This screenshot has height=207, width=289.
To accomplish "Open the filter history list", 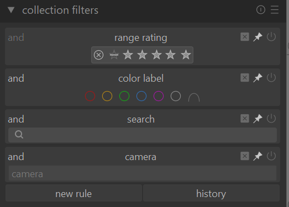I will coord(211,193).
